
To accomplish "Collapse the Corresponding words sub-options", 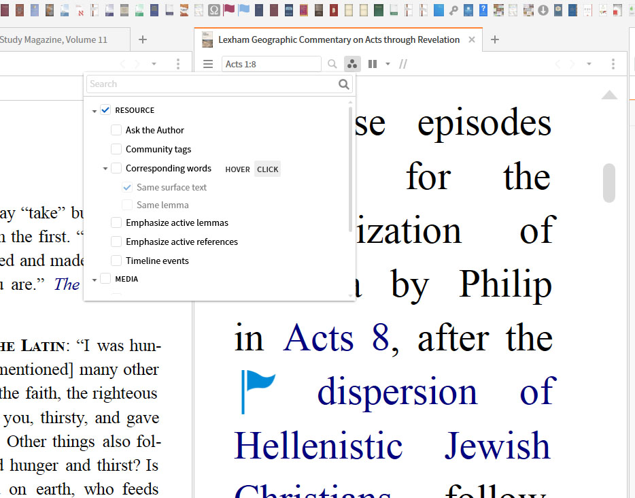I will [105, 168].
